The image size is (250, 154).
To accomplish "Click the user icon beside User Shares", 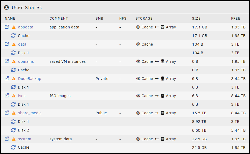I will click(x=6, y=8).
